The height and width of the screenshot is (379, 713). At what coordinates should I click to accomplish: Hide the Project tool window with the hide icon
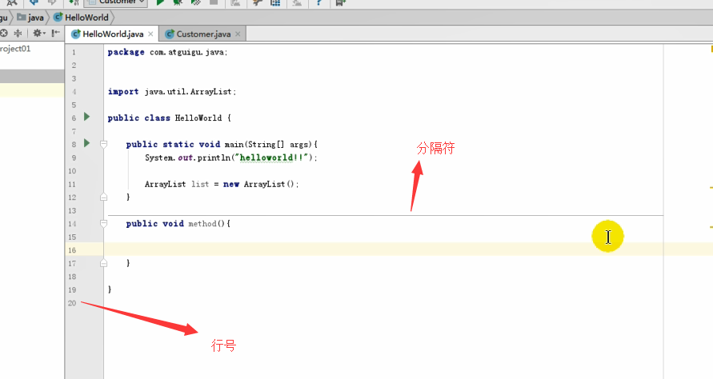click(55, 33)
